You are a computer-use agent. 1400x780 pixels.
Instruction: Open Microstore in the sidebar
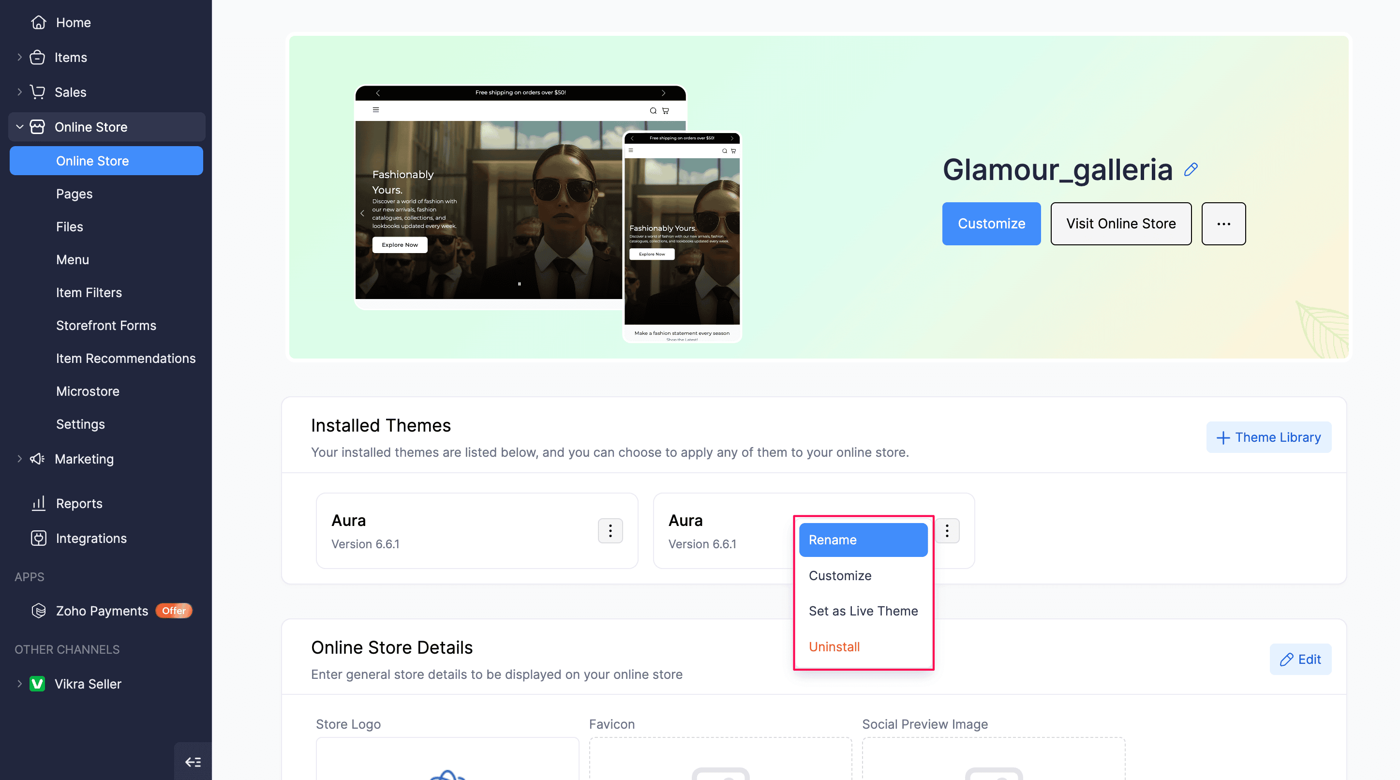pos(88,391)
